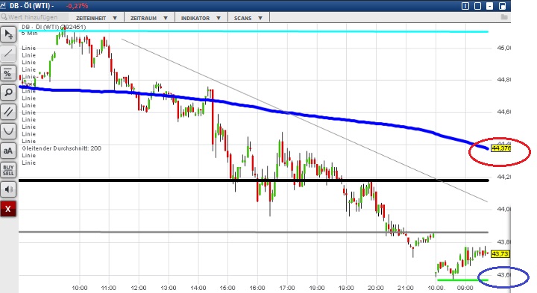
Task: Select the short green line at chart bottom
Action: pyautogui.click(x=462, y=280)
